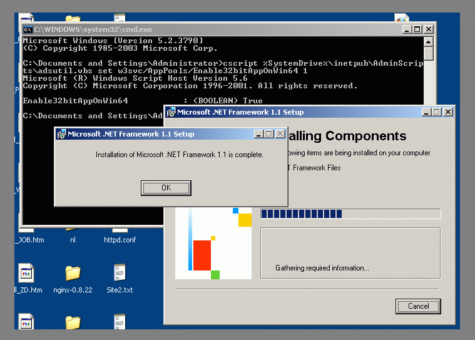Click the Gathering required information status text

click(x=322, y=268)
